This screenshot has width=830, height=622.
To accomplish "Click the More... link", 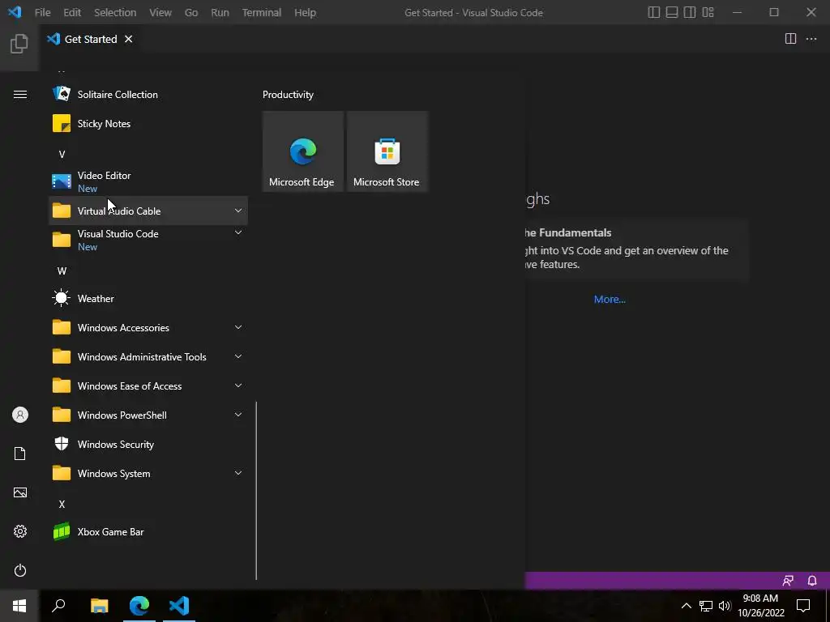I will tap(610, 299).
